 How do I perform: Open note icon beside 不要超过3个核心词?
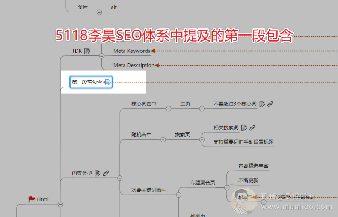tap(262, 104)
